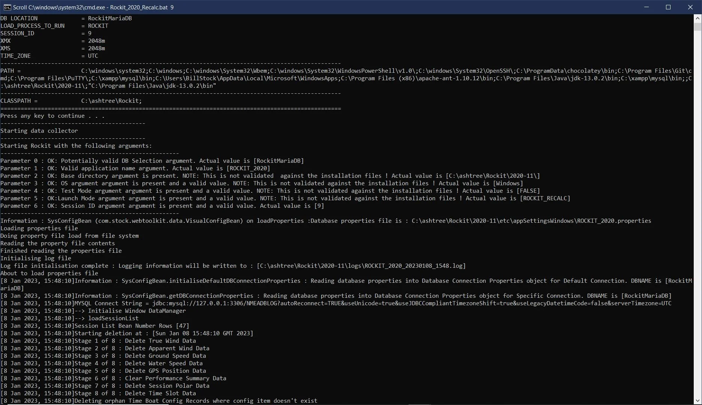Click the Stage 8 Delete Time Slot line
Screen dimensions: 702x405
point(97,393)
